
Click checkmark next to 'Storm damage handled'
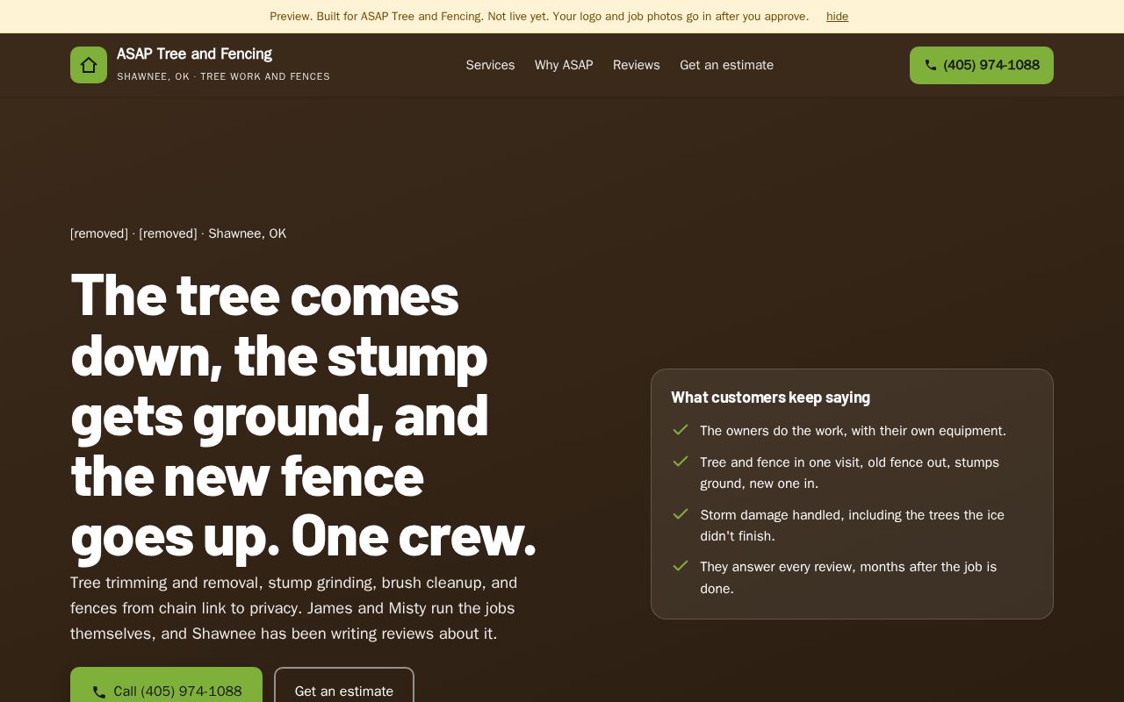(681, 514)
